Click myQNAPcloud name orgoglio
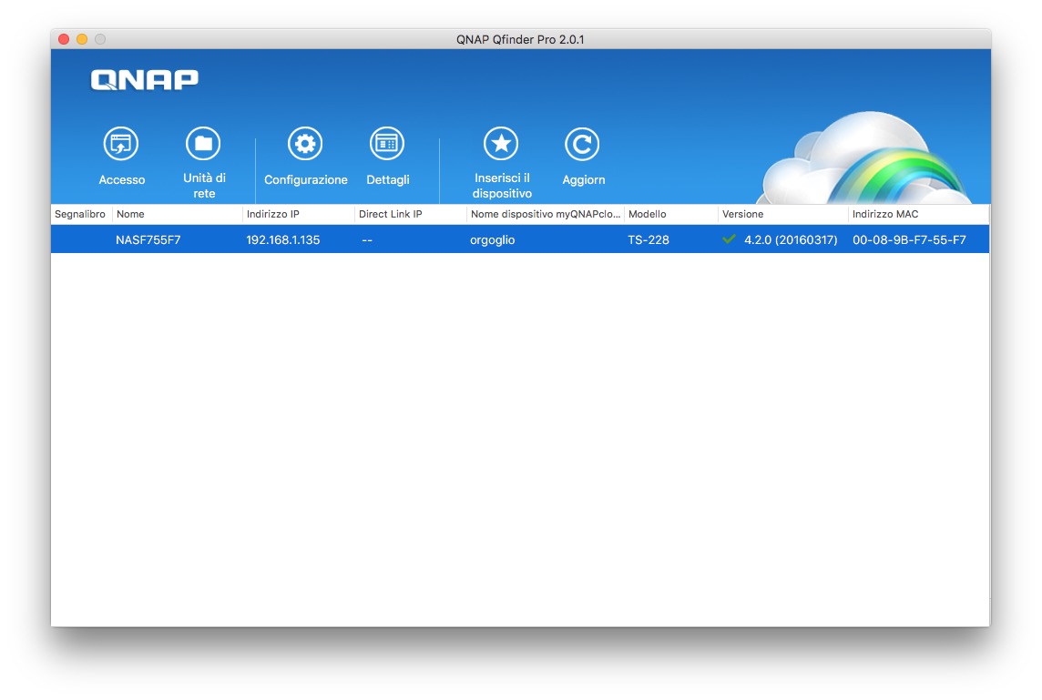1042x700 pixels. point(493,240)
